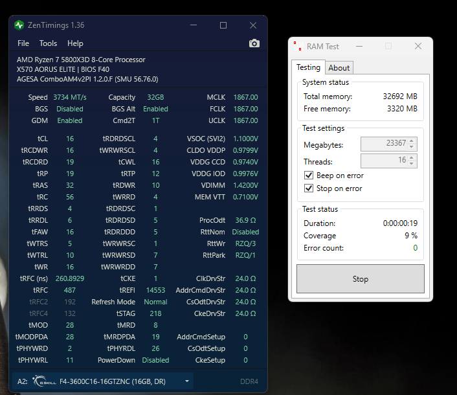Increase Threads value with up arrow

412,158
